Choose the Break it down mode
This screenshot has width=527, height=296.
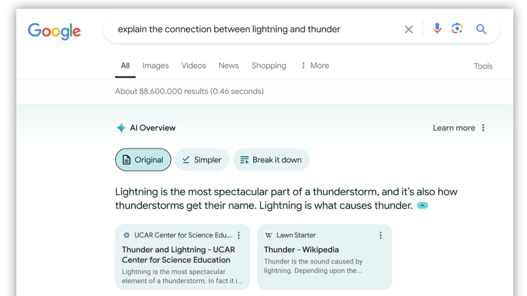(x=271, y=160)
